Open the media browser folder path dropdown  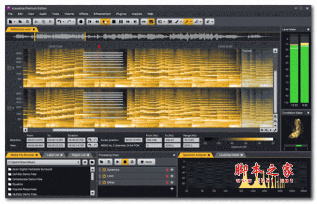pyautogui.click(x=78, y=162)
